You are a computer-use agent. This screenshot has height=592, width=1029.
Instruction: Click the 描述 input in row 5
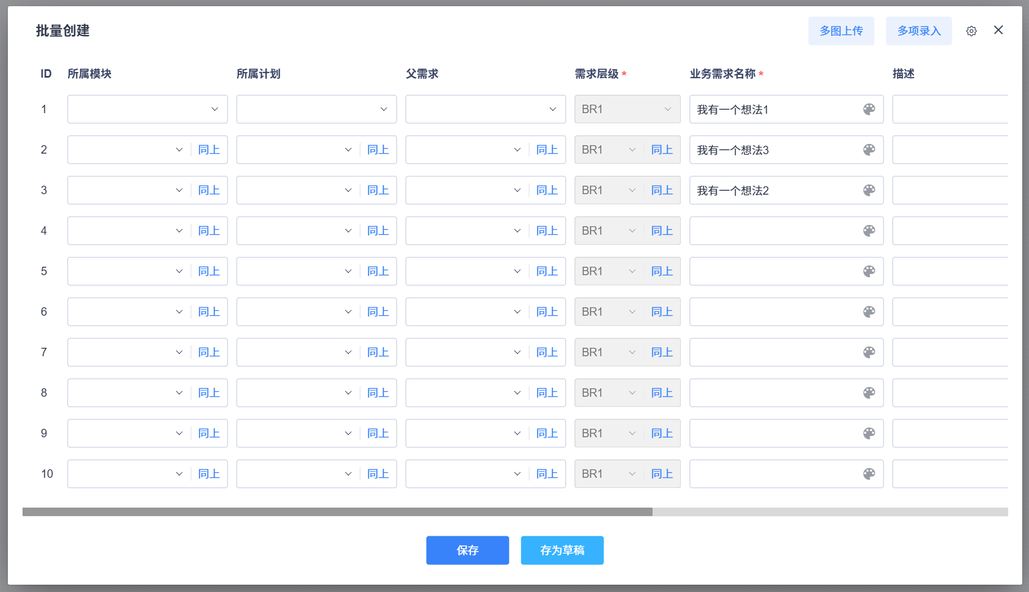pyautogui.click(x=950, y=271)
